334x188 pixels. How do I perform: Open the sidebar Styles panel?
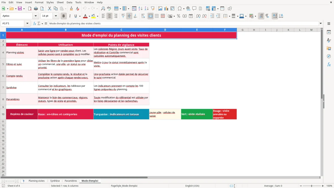tap(329, 40)
